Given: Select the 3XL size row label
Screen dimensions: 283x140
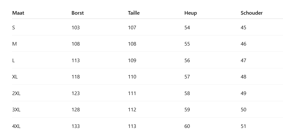Looking at the screenshot, I should (16, 110).
